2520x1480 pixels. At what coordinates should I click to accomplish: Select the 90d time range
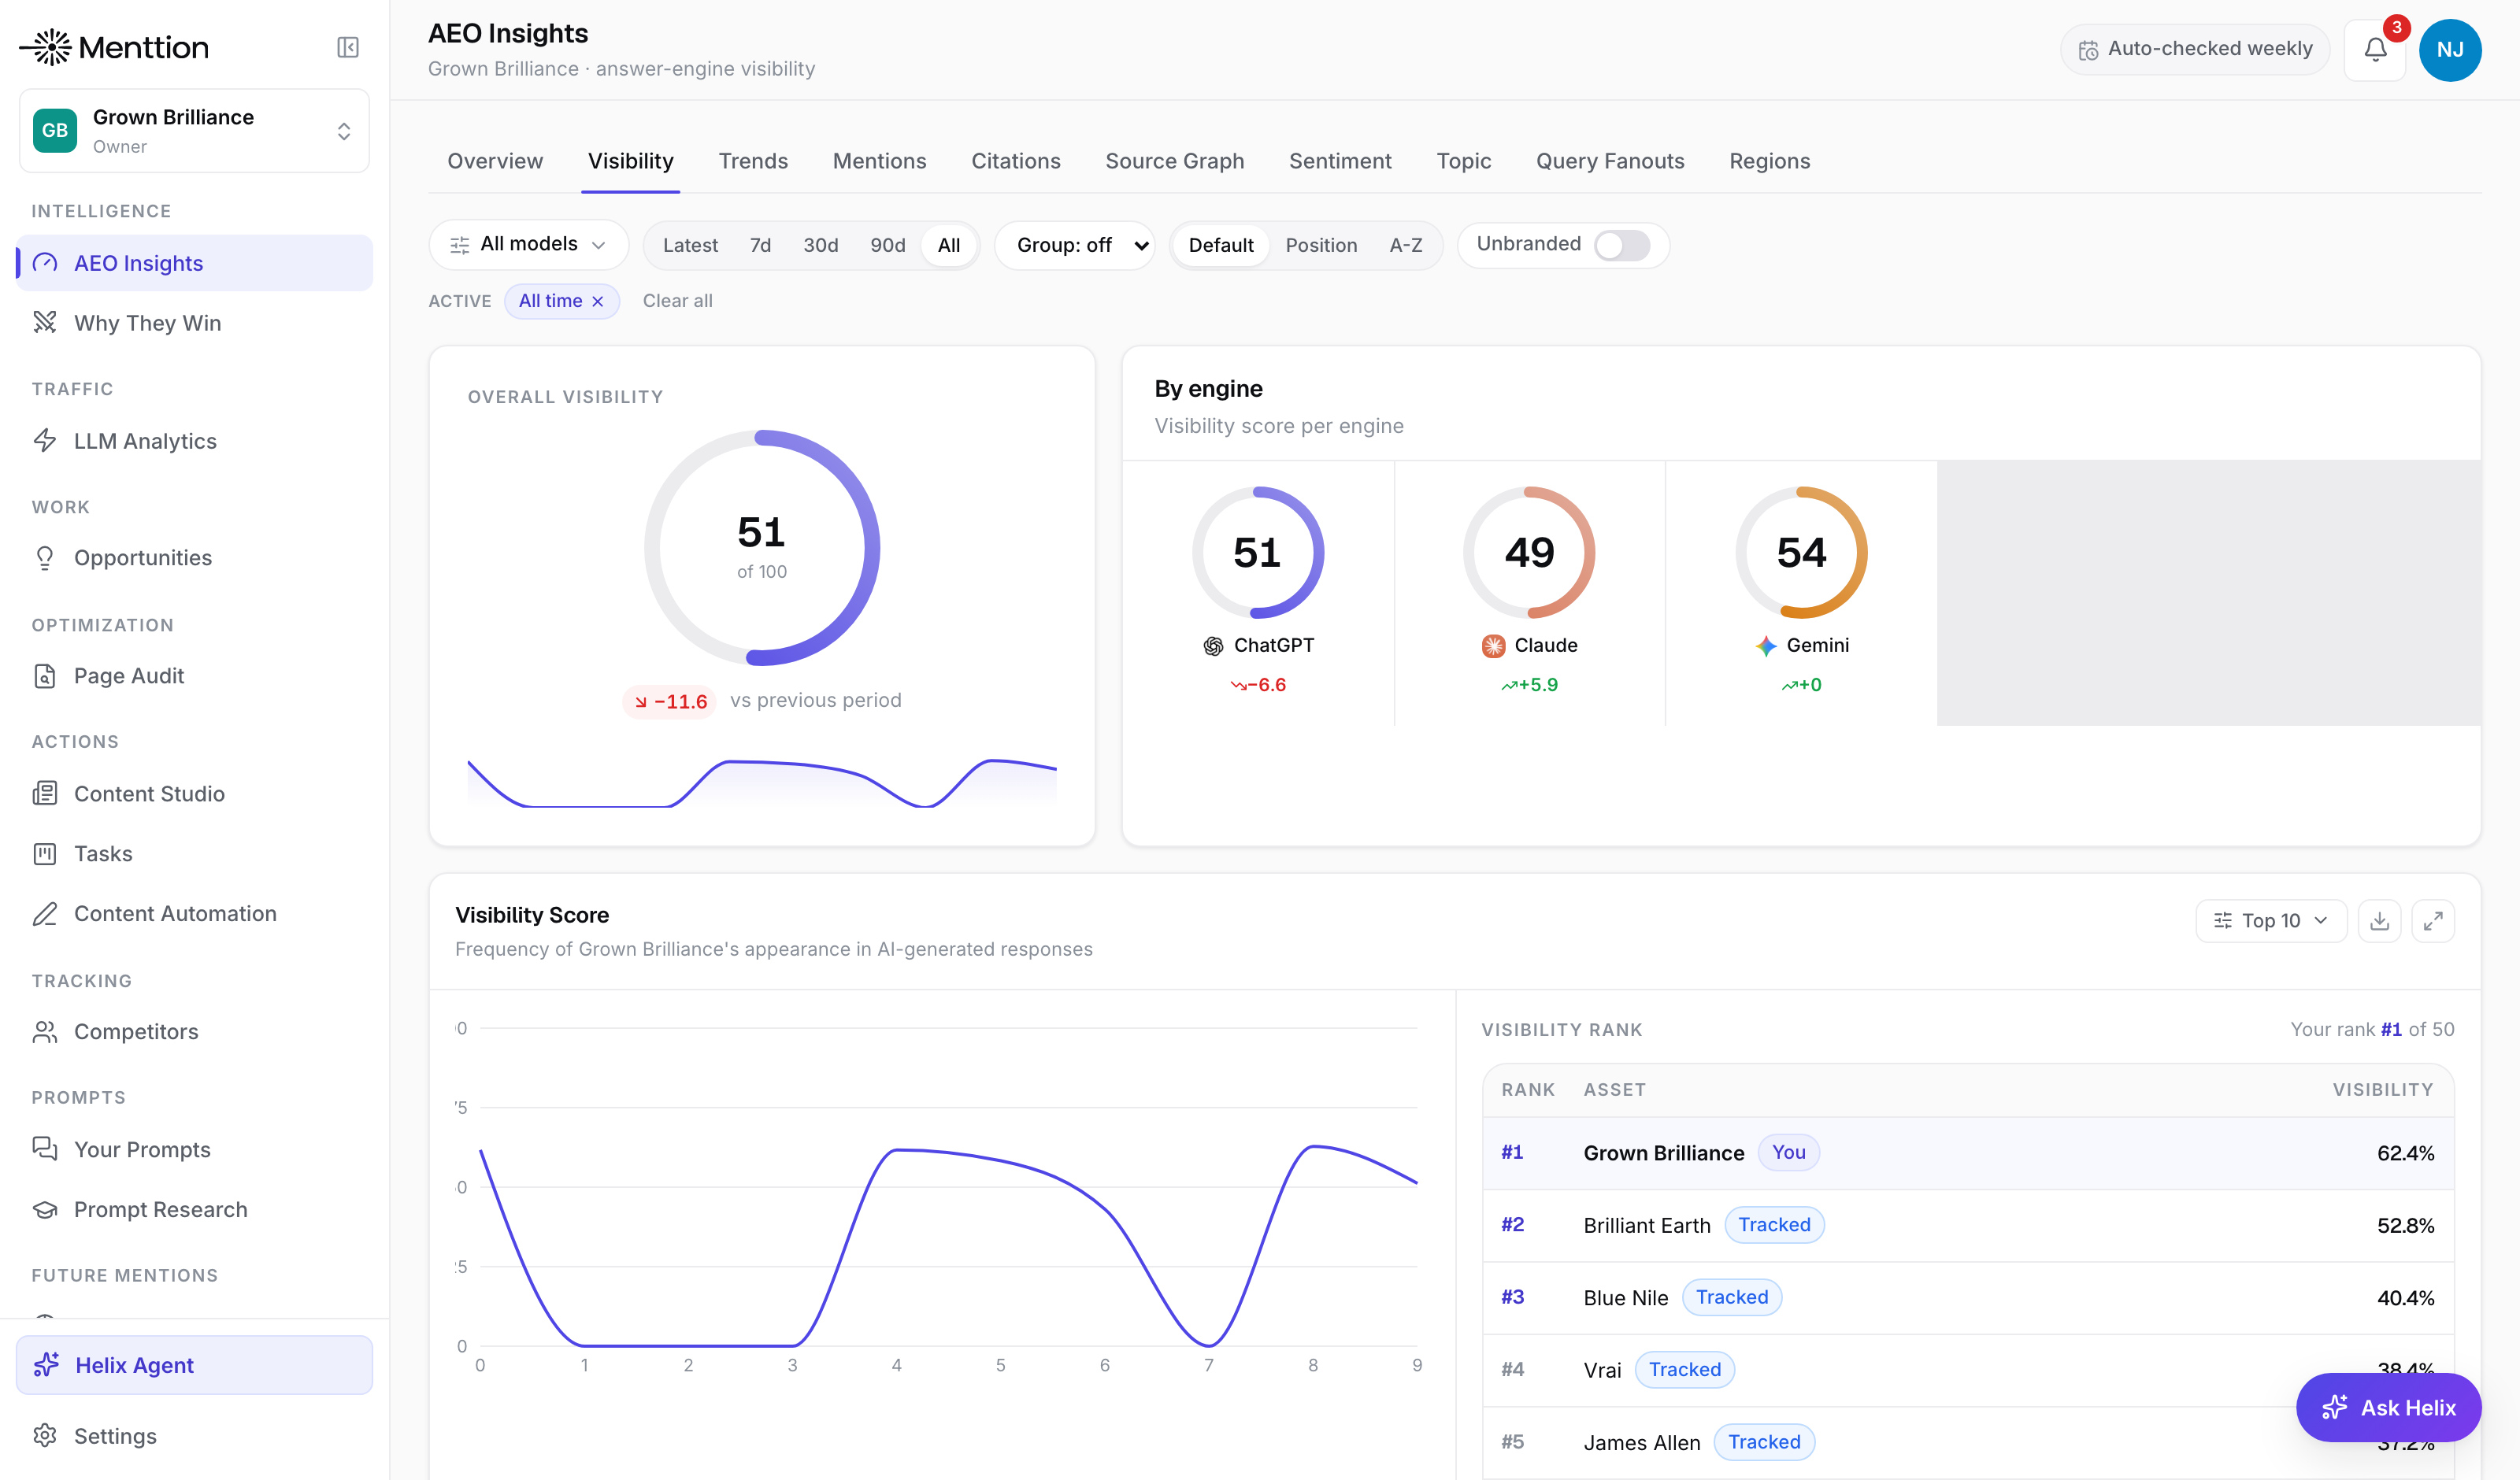pos(887,245)
